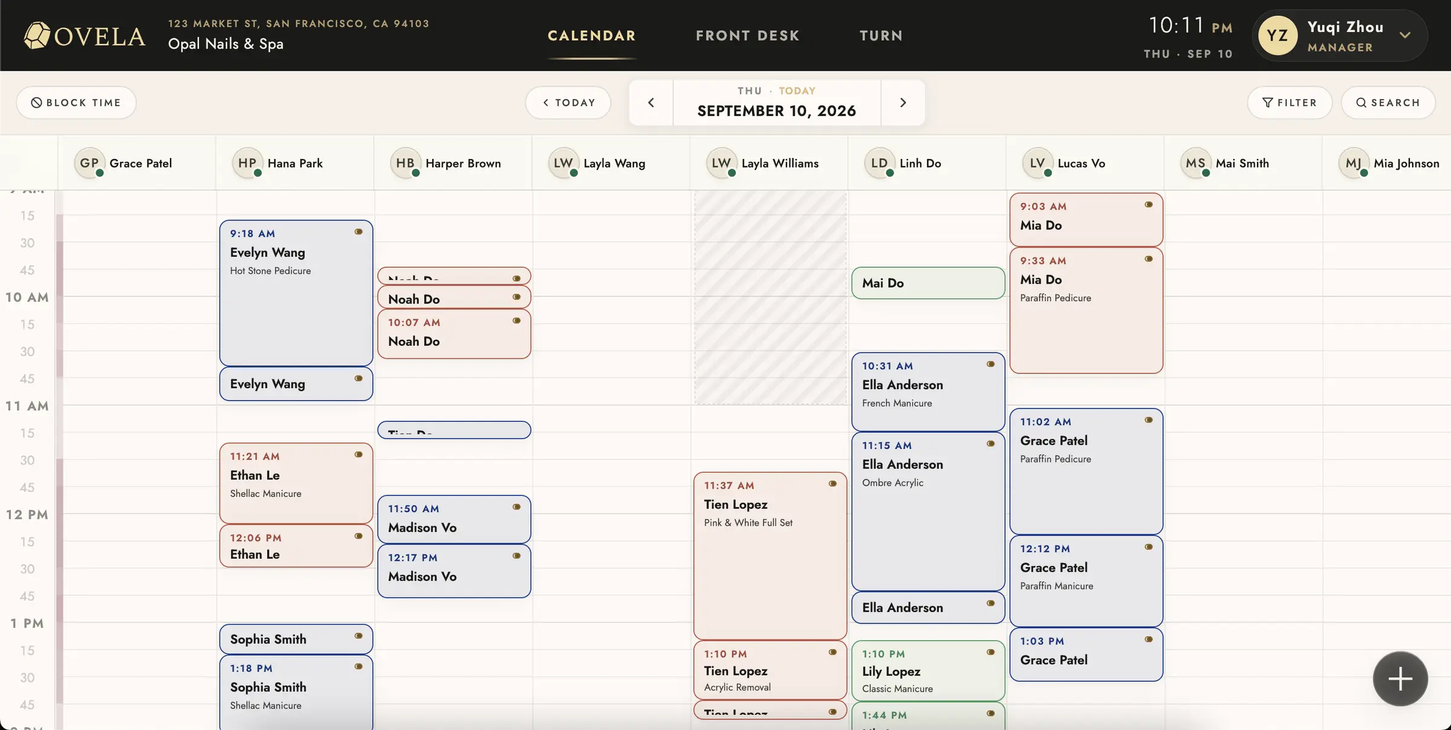Screen dimensions: 1451x730
Task: Jump back with the Today button
Action: [x=568, y=102]
